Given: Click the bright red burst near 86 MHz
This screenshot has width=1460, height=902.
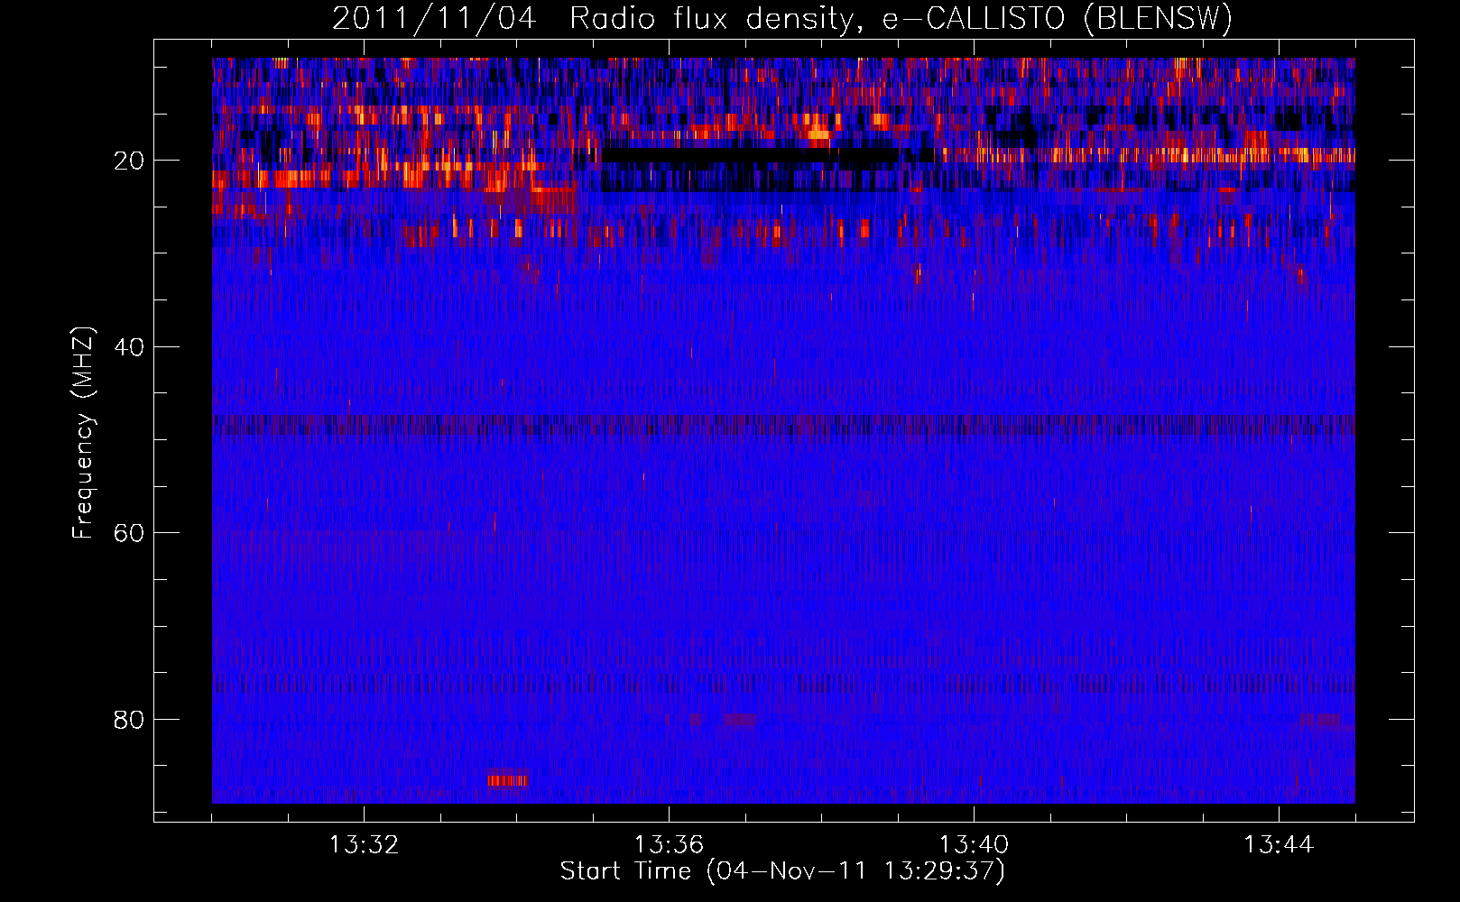Looking at the screenshot, I should (507, 780).
